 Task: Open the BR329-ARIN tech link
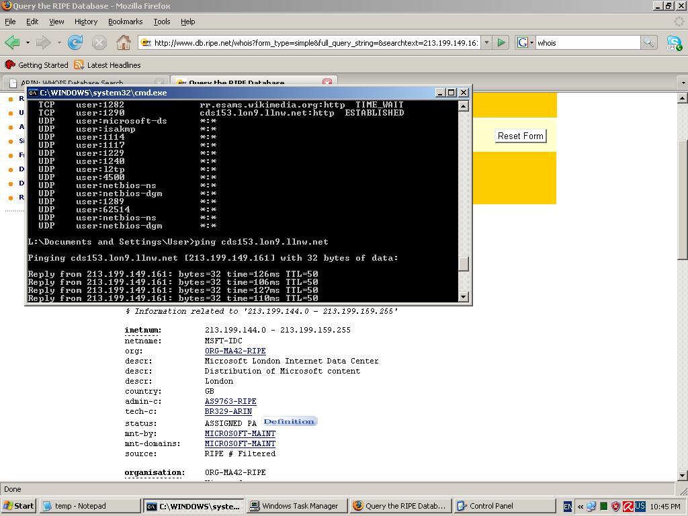228,412
